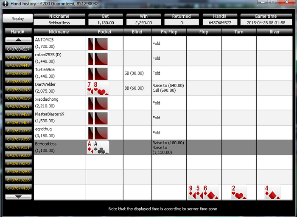Select hand 6437679321
The height and width of the screenshot is (217, 297).
(18, 147)
